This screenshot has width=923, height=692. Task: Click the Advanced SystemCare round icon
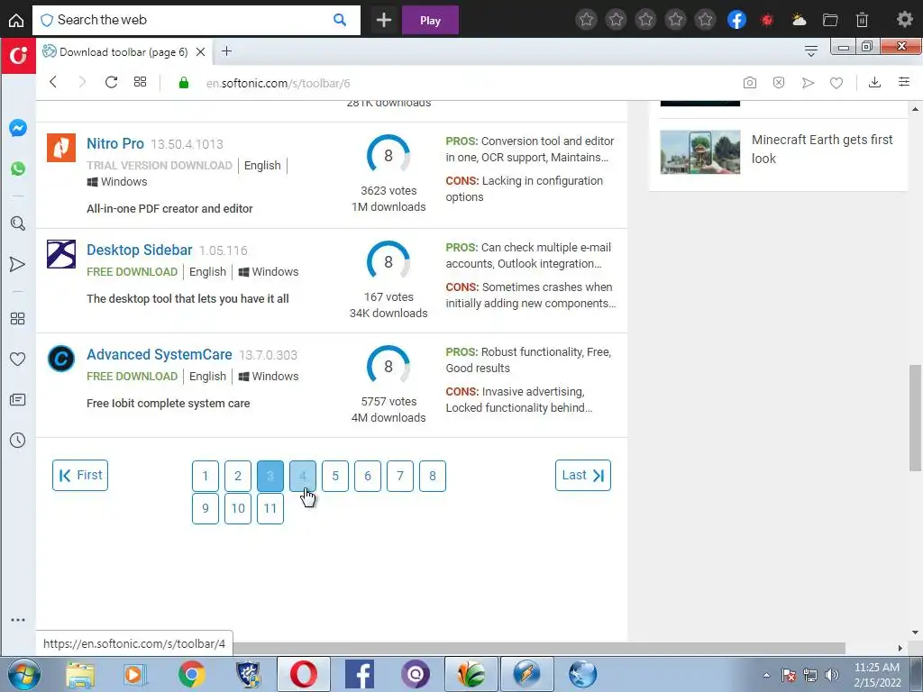click(x=61, y=359)
